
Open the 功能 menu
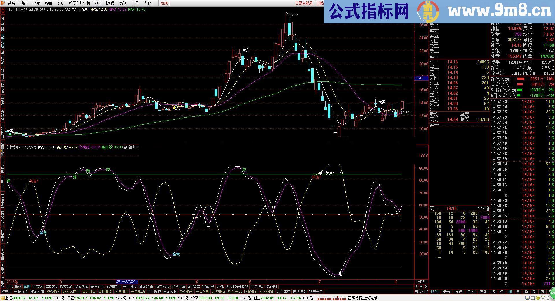[24, 3]
